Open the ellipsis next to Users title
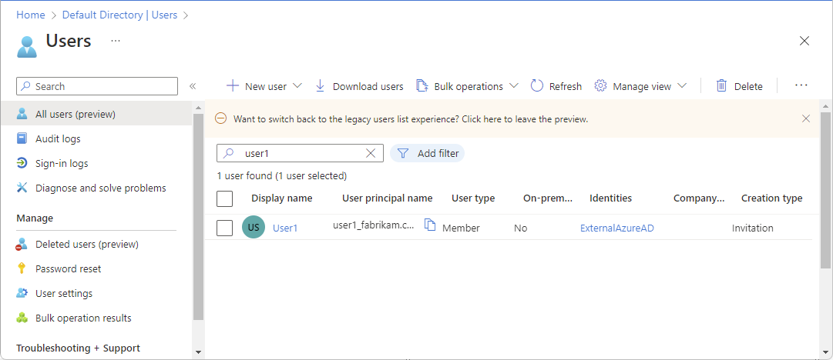The height and width of the screenshot is (360, 833). 116,41
